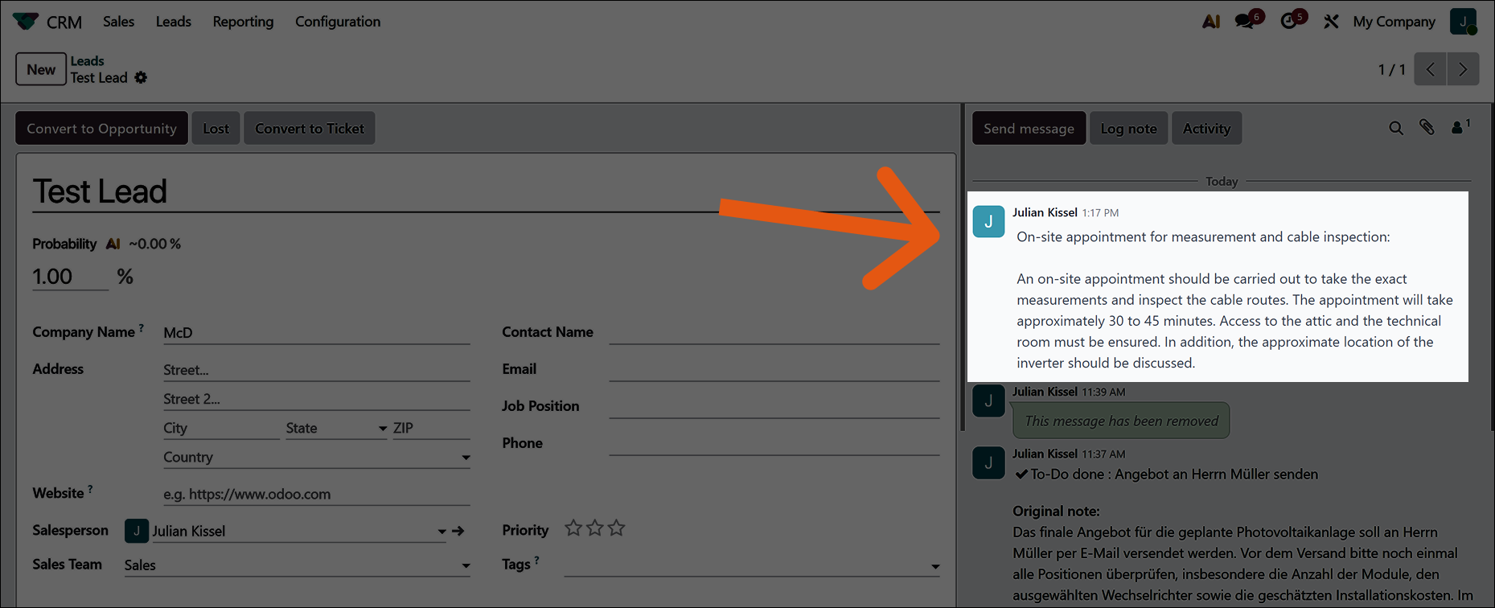Open attachments with the paperclip icon
Screen dimensions: 1495x608
(1427, 128)
